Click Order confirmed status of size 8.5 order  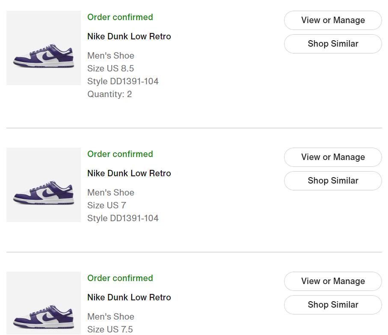pos(120,17)
